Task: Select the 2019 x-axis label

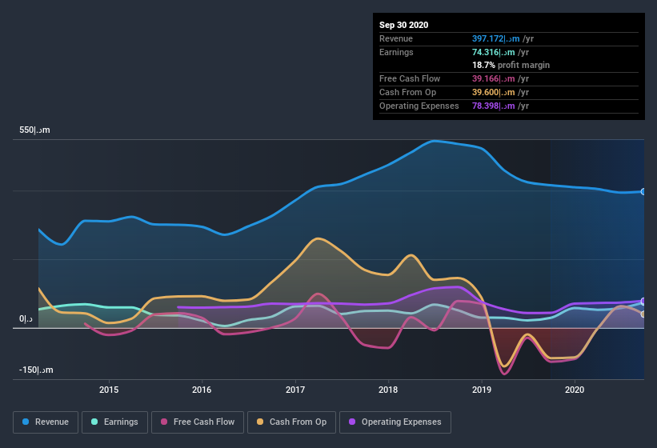Action: click(482, 390)
